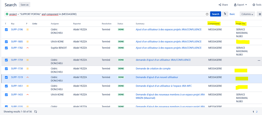This screenshot has height=115, width=262.
Task: Sort by the Status column header
Action: click(x=120, y=24)
